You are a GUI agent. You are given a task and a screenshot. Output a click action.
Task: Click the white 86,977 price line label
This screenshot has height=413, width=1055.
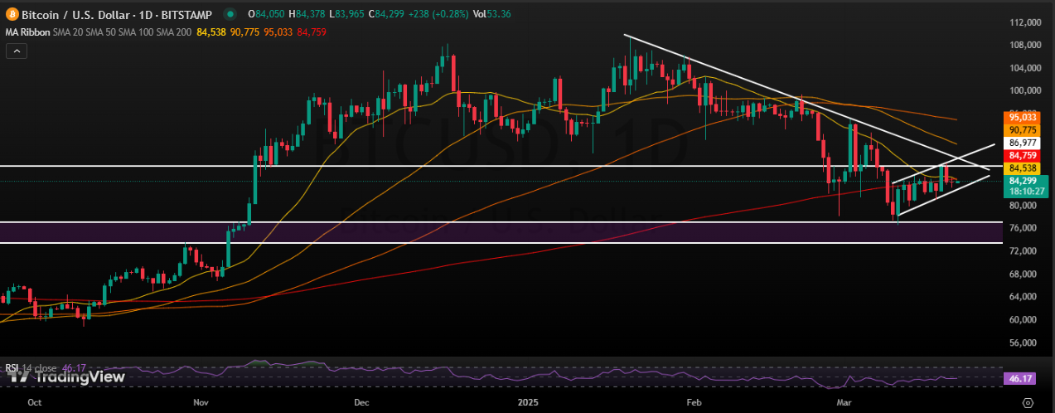point(1022,143)
